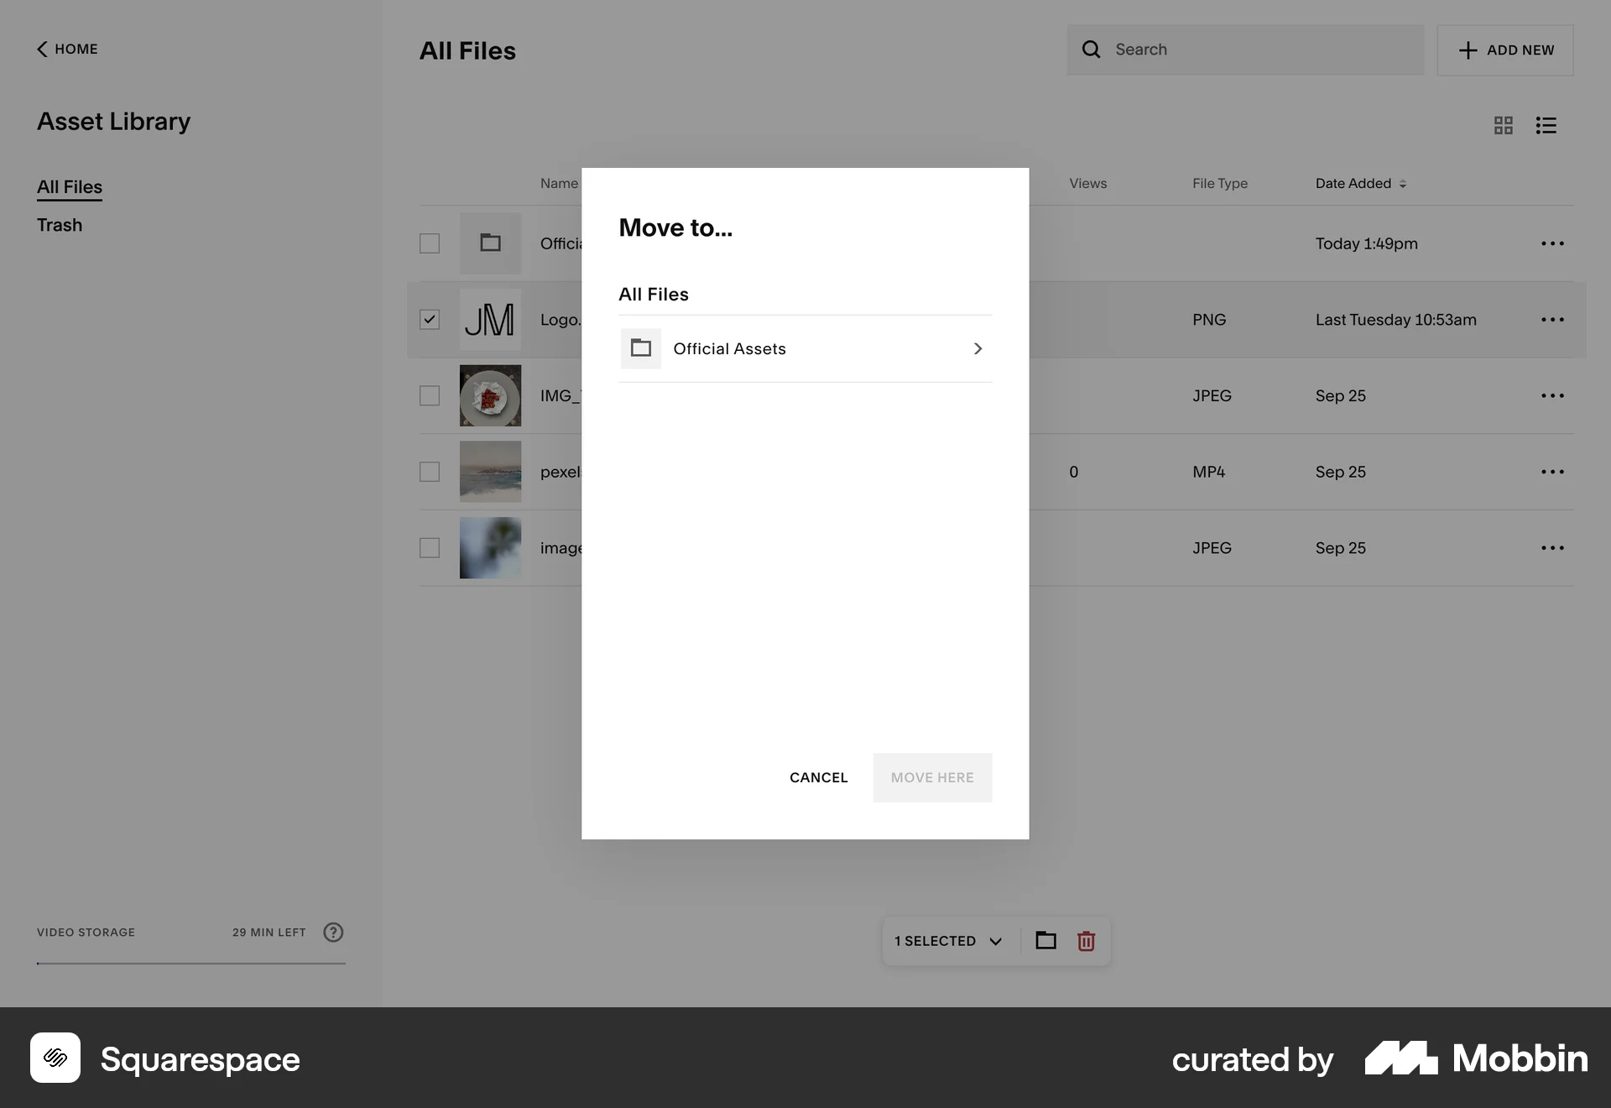1611x1108 pixels.
Task: Click the MOVE HERE button
Action: [x=932, y=777]
